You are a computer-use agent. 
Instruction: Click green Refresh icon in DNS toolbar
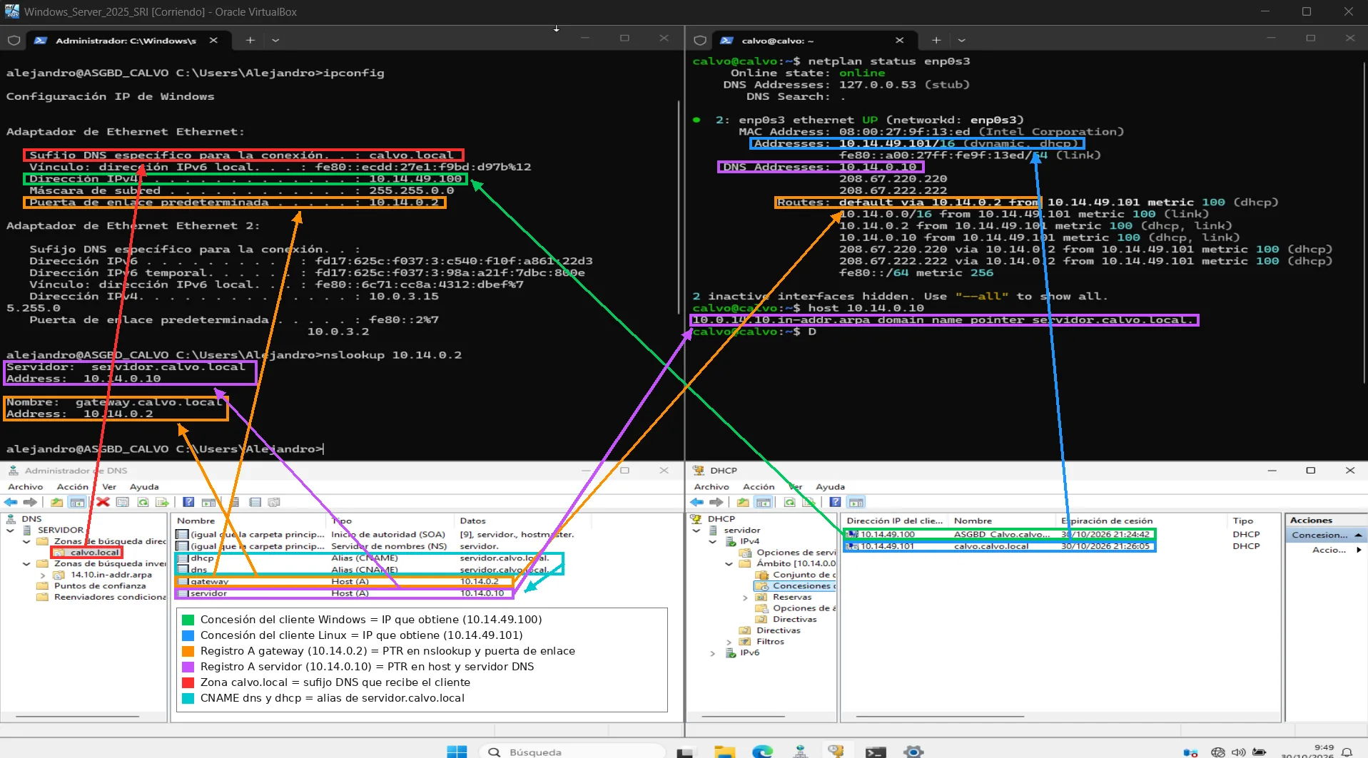point(143,502)
